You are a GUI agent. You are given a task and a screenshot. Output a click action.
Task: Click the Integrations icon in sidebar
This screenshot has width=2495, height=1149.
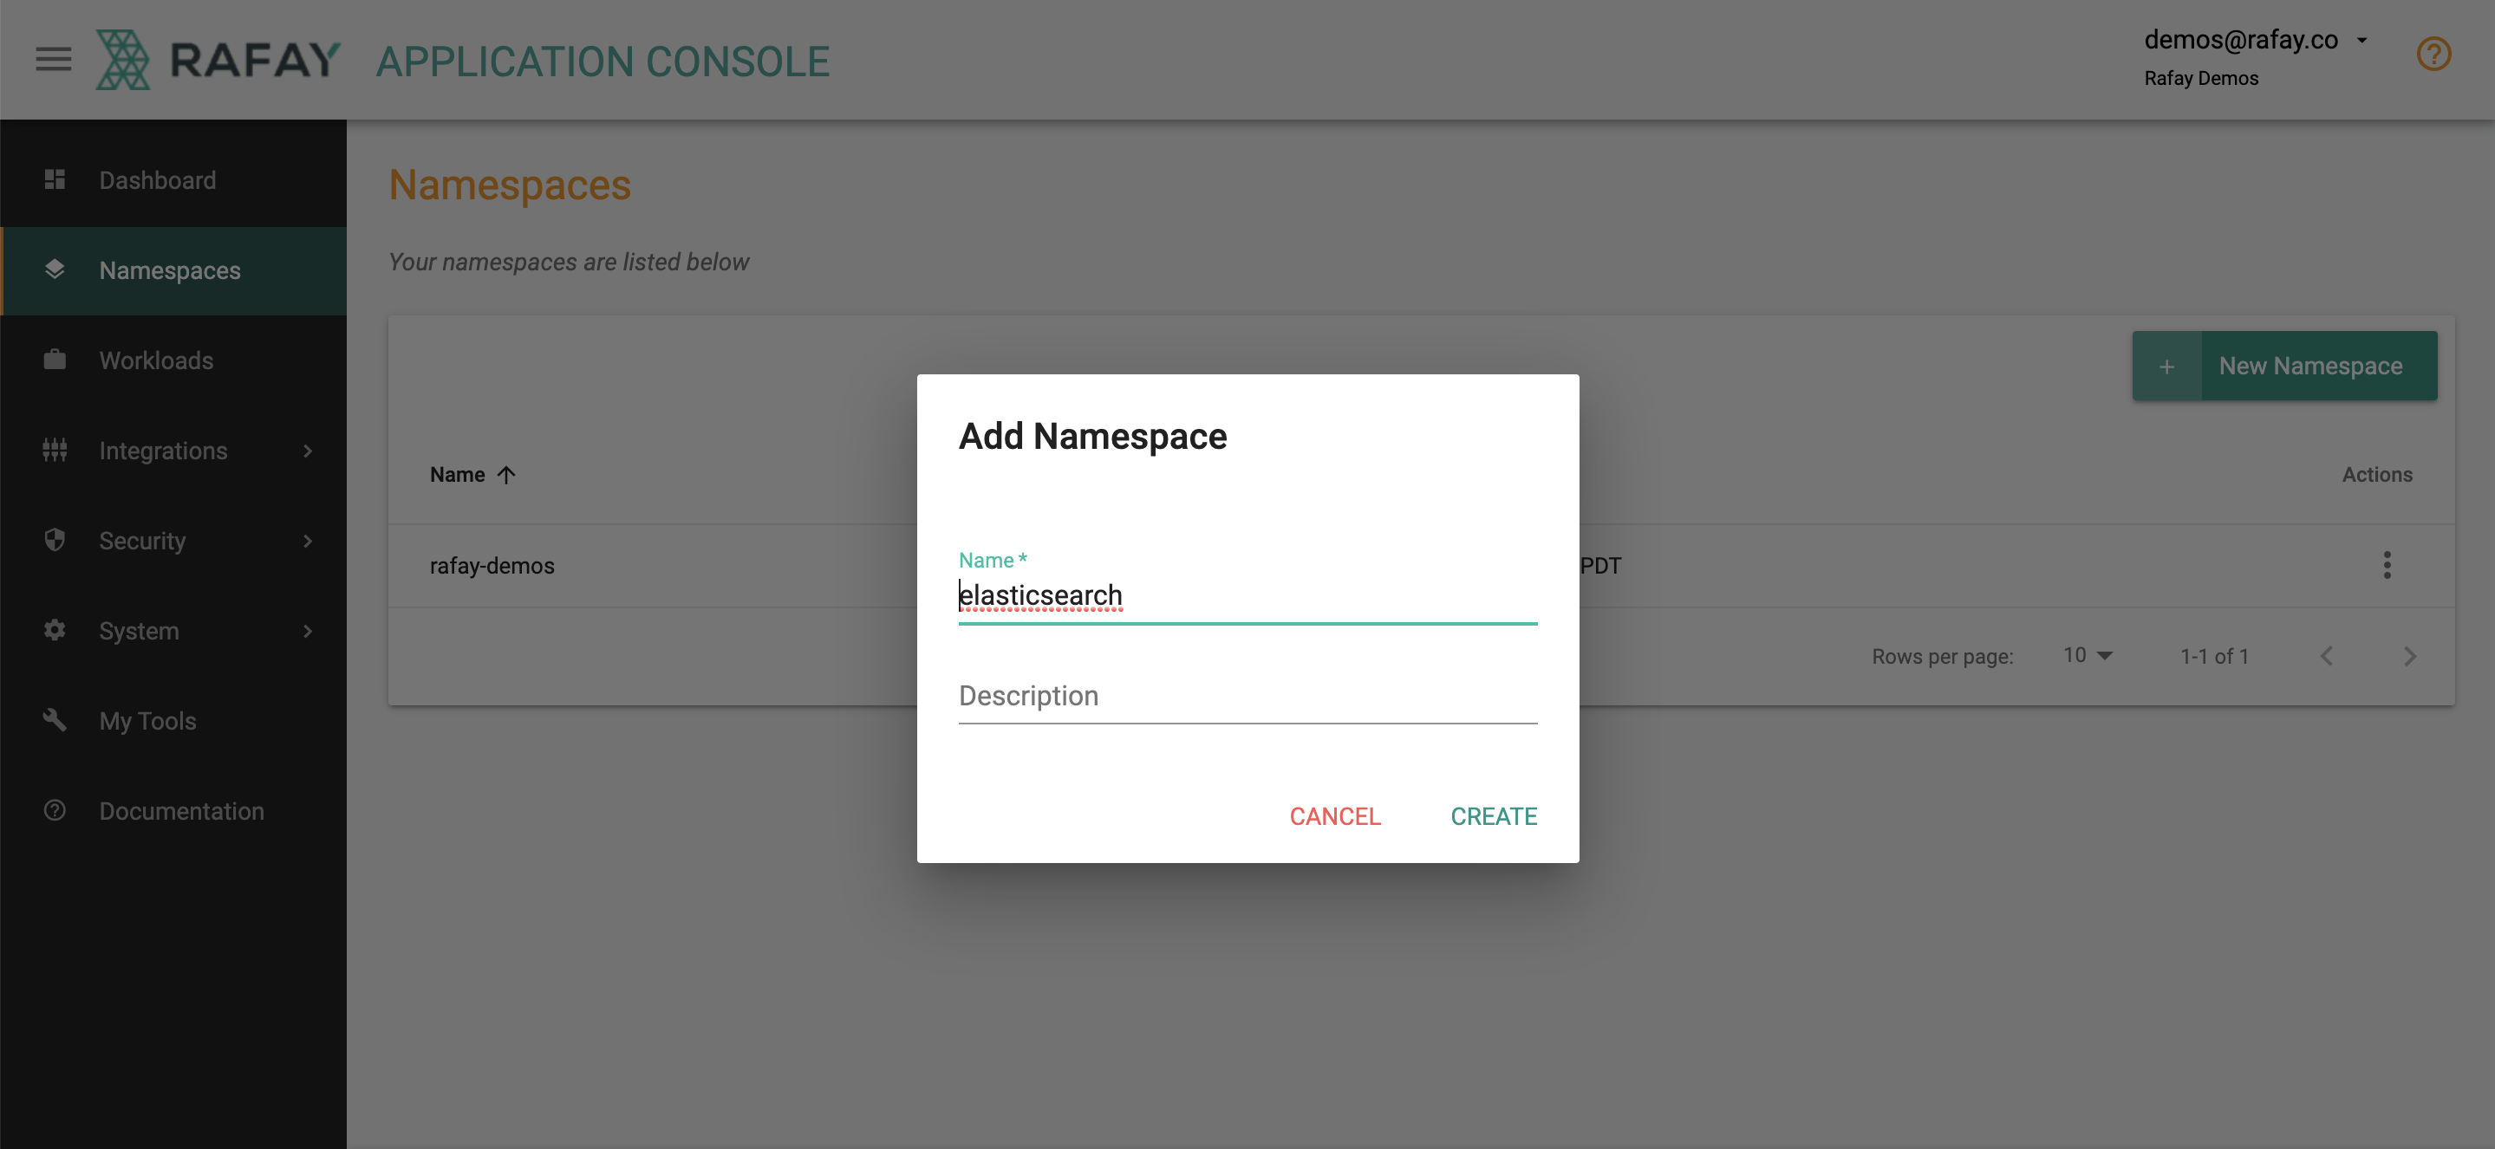pyautogui.click(x=55, y=449)
